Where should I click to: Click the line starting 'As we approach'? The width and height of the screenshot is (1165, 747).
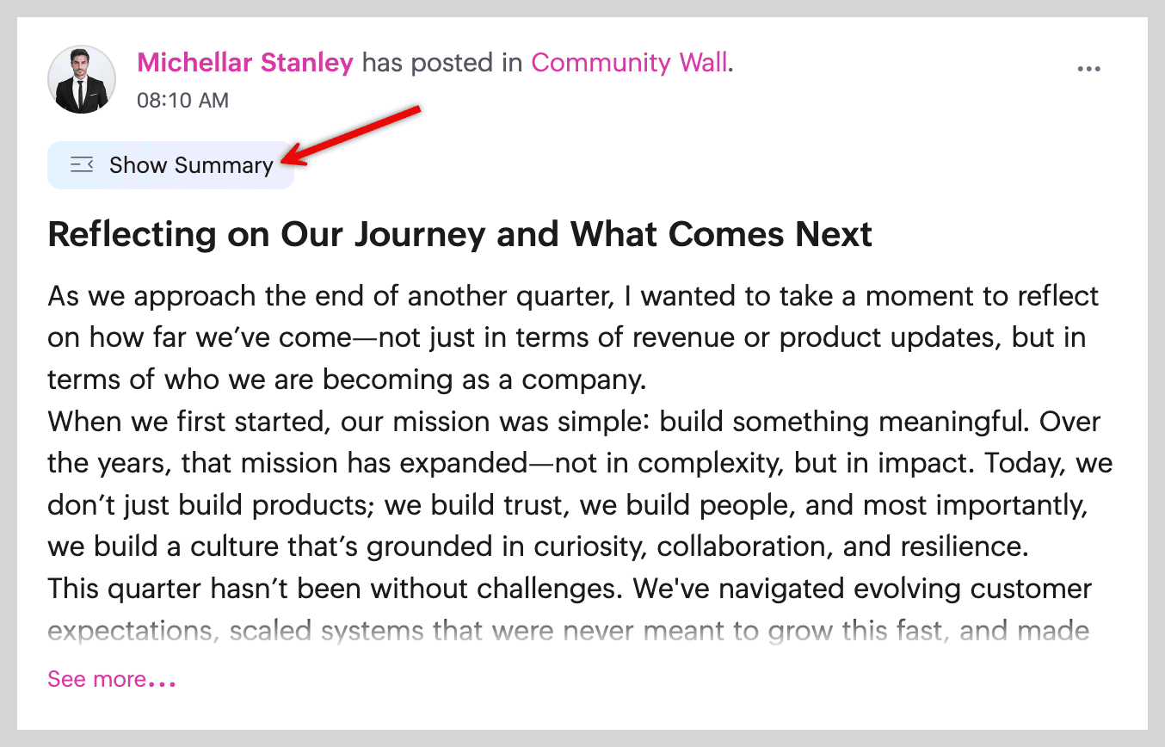coord(573,297)
